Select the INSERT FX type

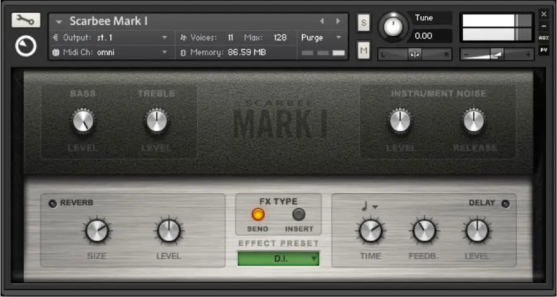[299, 215]
